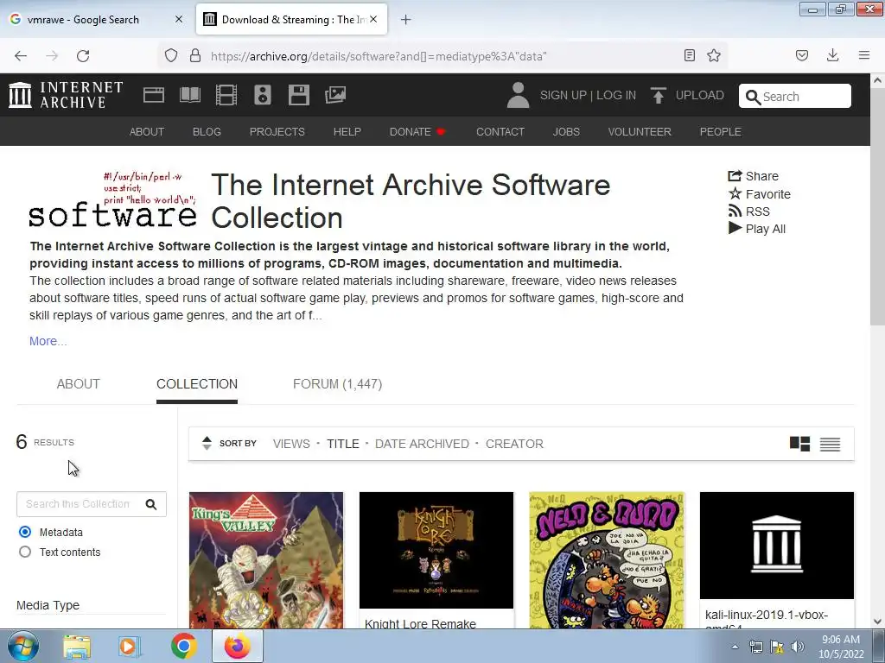
Task: Toggle sort direction arrows
Action: (x=207, y=443)
